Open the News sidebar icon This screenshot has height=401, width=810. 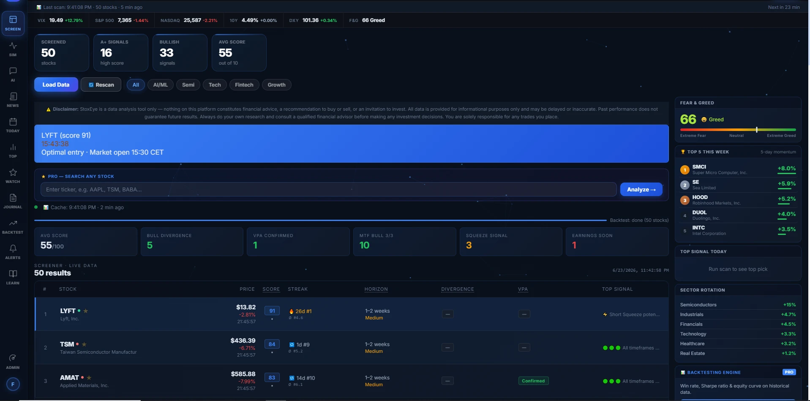coord(13,100)
